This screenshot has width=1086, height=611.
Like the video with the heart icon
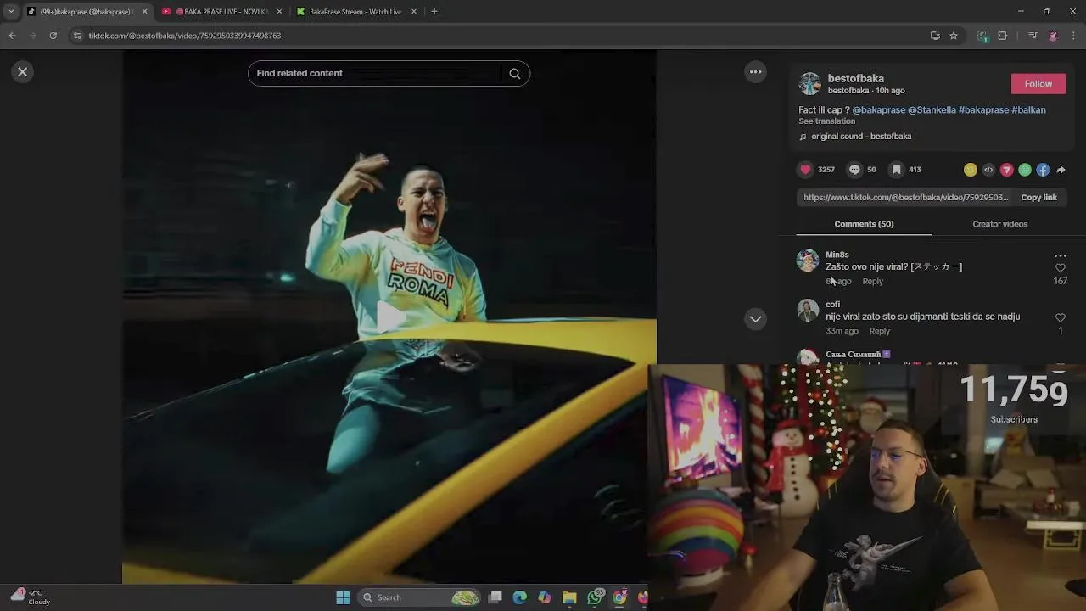805,170
